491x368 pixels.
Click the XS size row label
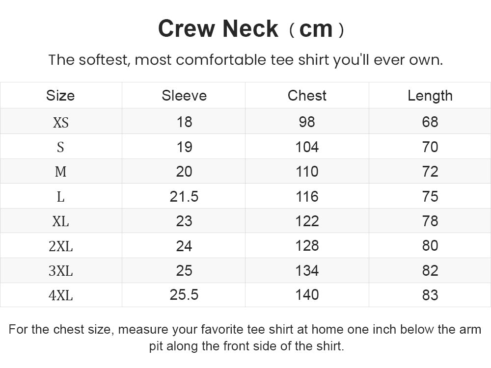[x=61, y=122]
